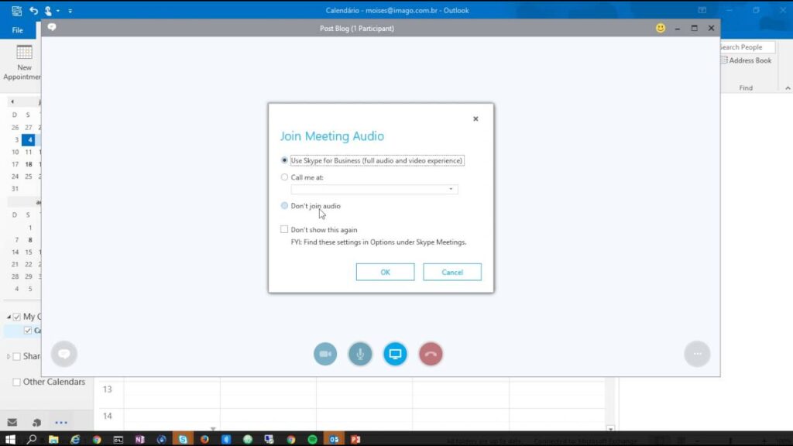The image size is (793, 446).
Task: Switch to Mail view in Outlook
Action: click(12, 422)
